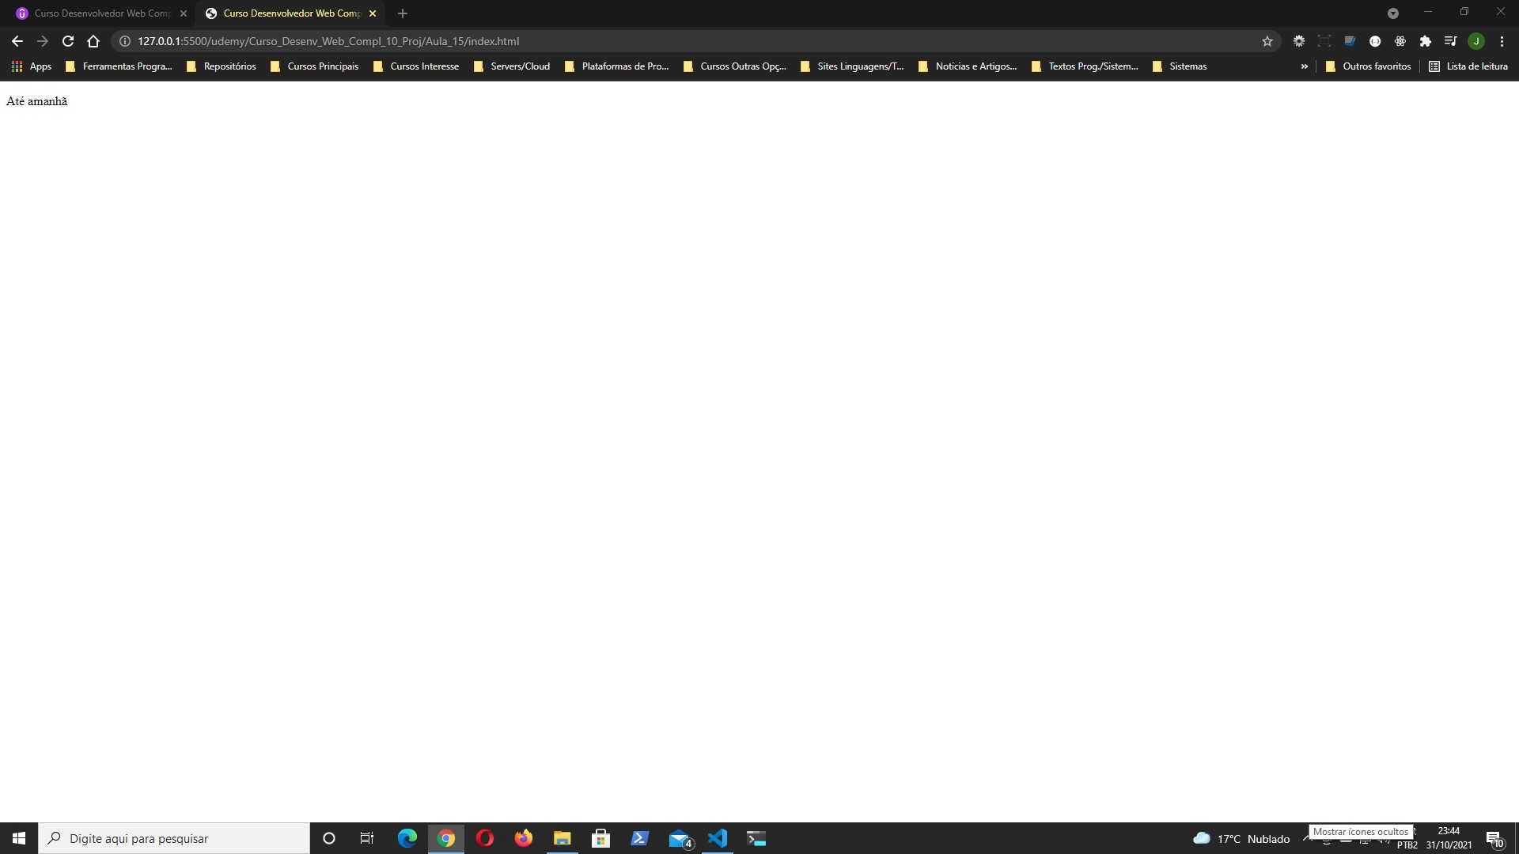Click the address bar URL field

coord(696,41)
